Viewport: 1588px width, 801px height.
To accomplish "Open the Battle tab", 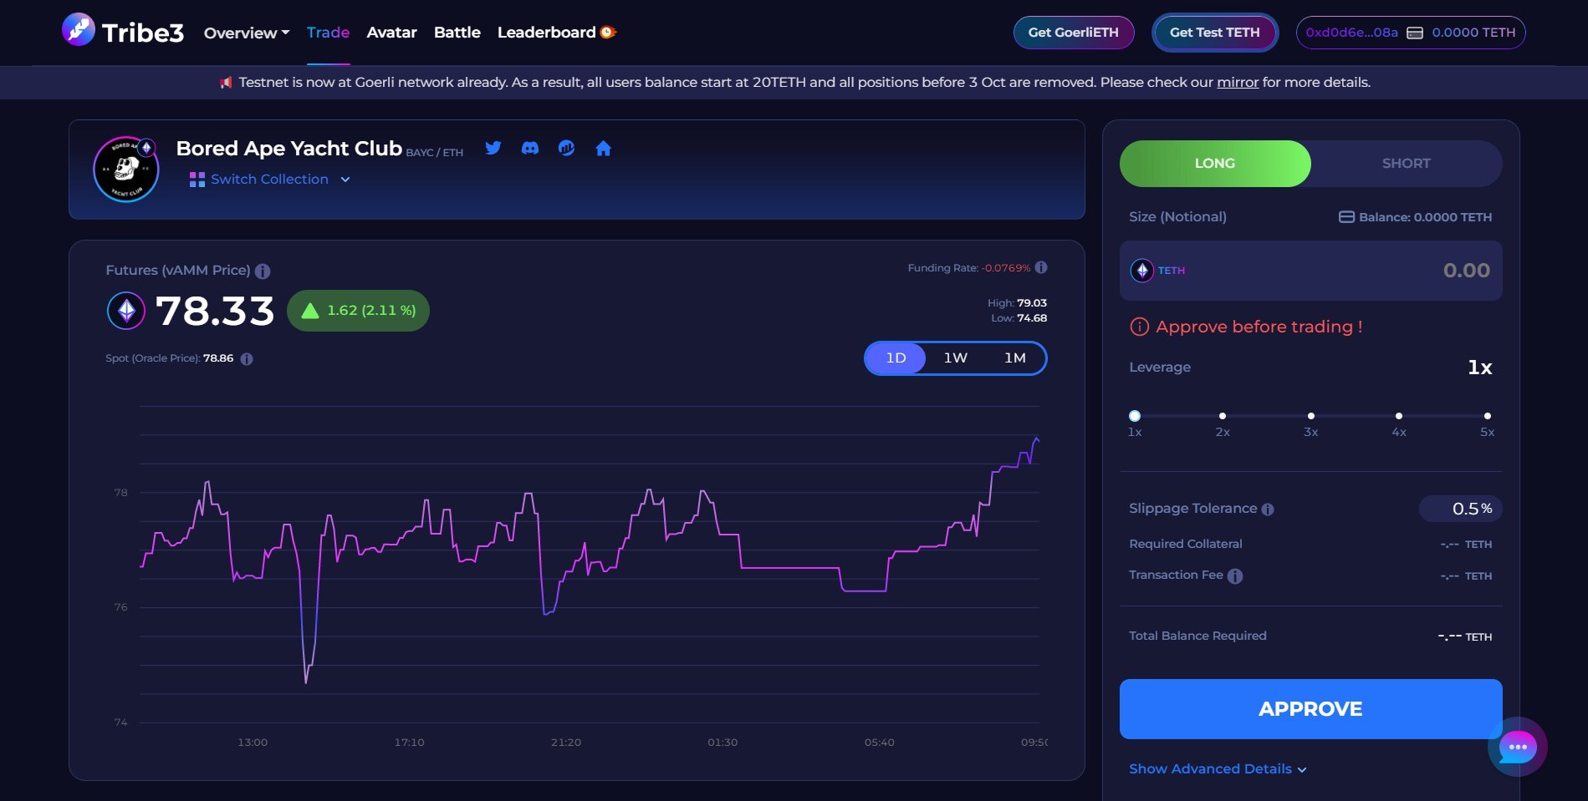I will click(457, 33).
